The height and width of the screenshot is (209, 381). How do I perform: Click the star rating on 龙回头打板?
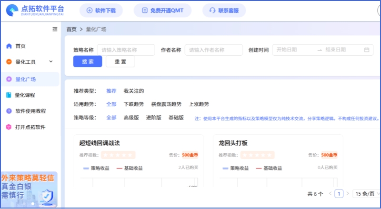pos(257,155)
